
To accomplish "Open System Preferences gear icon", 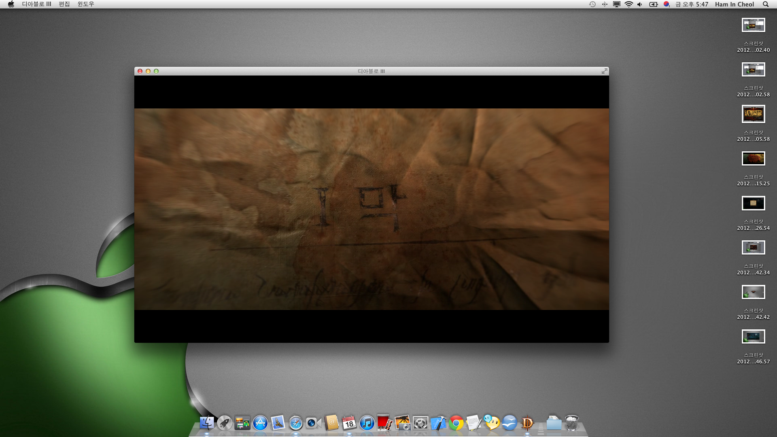I will coord(420,423).
